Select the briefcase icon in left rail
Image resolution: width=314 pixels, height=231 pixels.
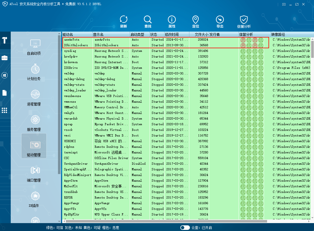coord(5,58)
